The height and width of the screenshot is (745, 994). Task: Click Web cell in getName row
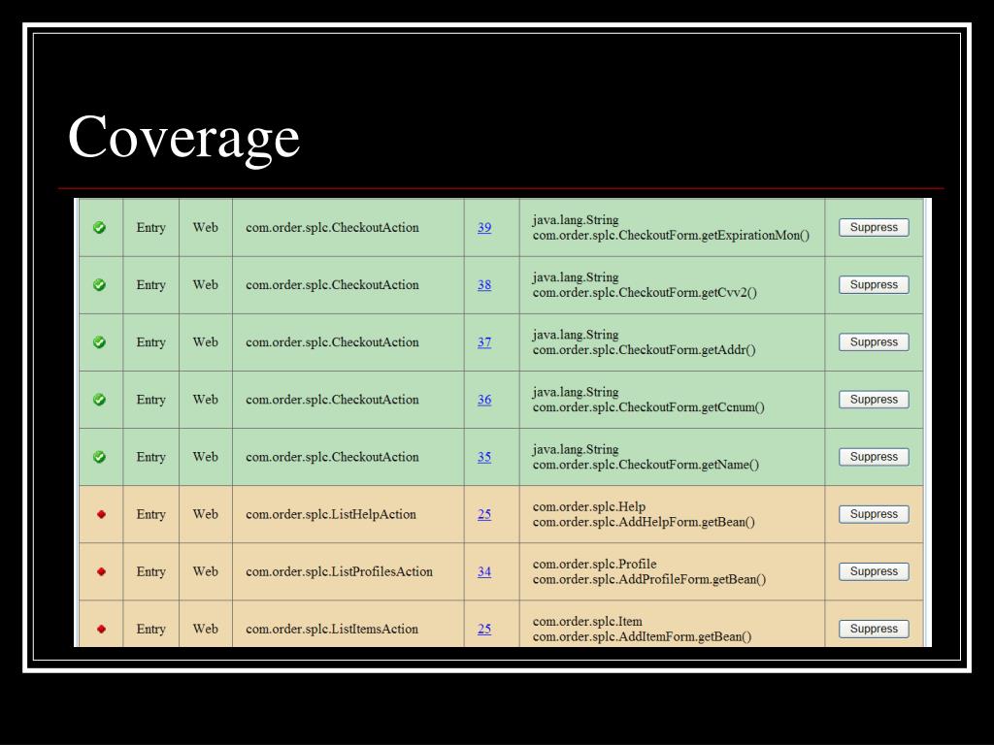coord(206,457)
